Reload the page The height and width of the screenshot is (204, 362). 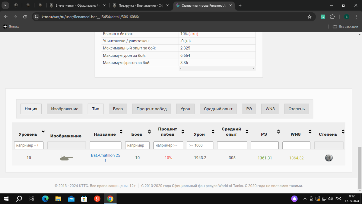point(25,17)
